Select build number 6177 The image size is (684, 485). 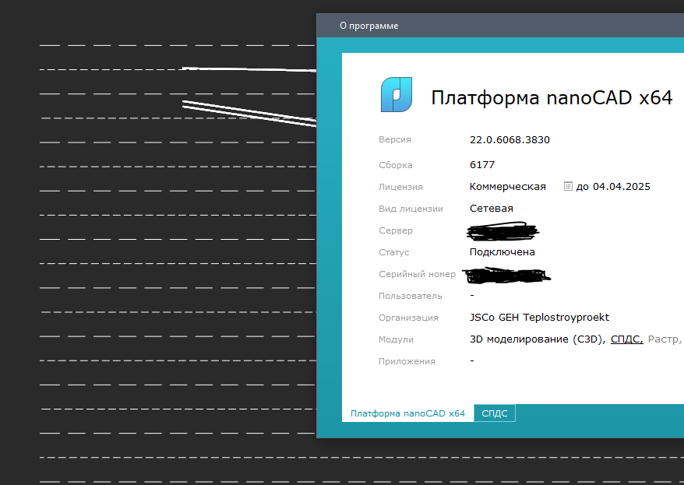coord(482,165)
